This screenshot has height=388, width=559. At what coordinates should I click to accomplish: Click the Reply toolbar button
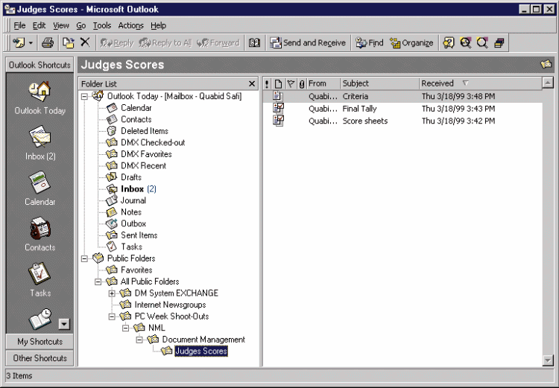[x=117, y=42]
